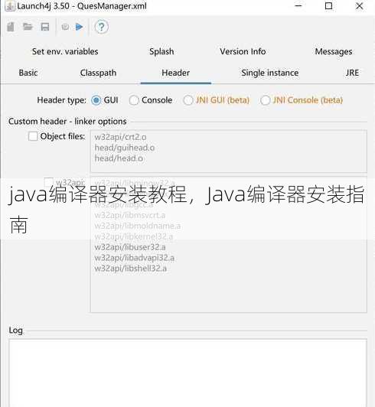Build the wrapper using the gear icon
This screenshot has height=407, width=375.
point(65,27)
